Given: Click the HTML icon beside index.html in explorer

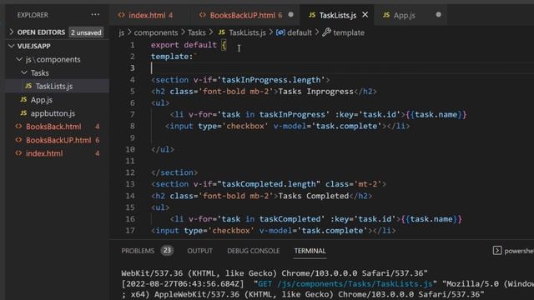Looking at the screenshot, I should [18, 153].
